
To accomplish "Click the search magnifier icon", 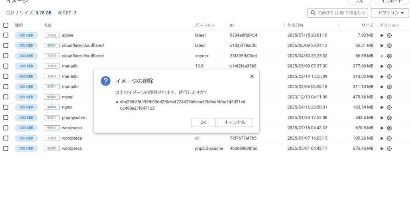I will [x=313, y=13].
